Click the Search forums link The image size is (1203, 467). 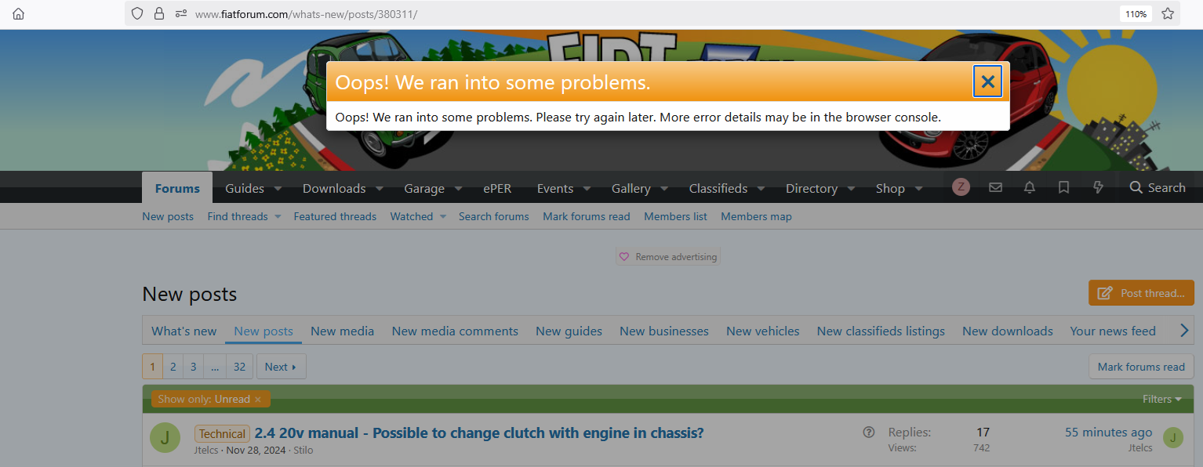coord(494,216)
